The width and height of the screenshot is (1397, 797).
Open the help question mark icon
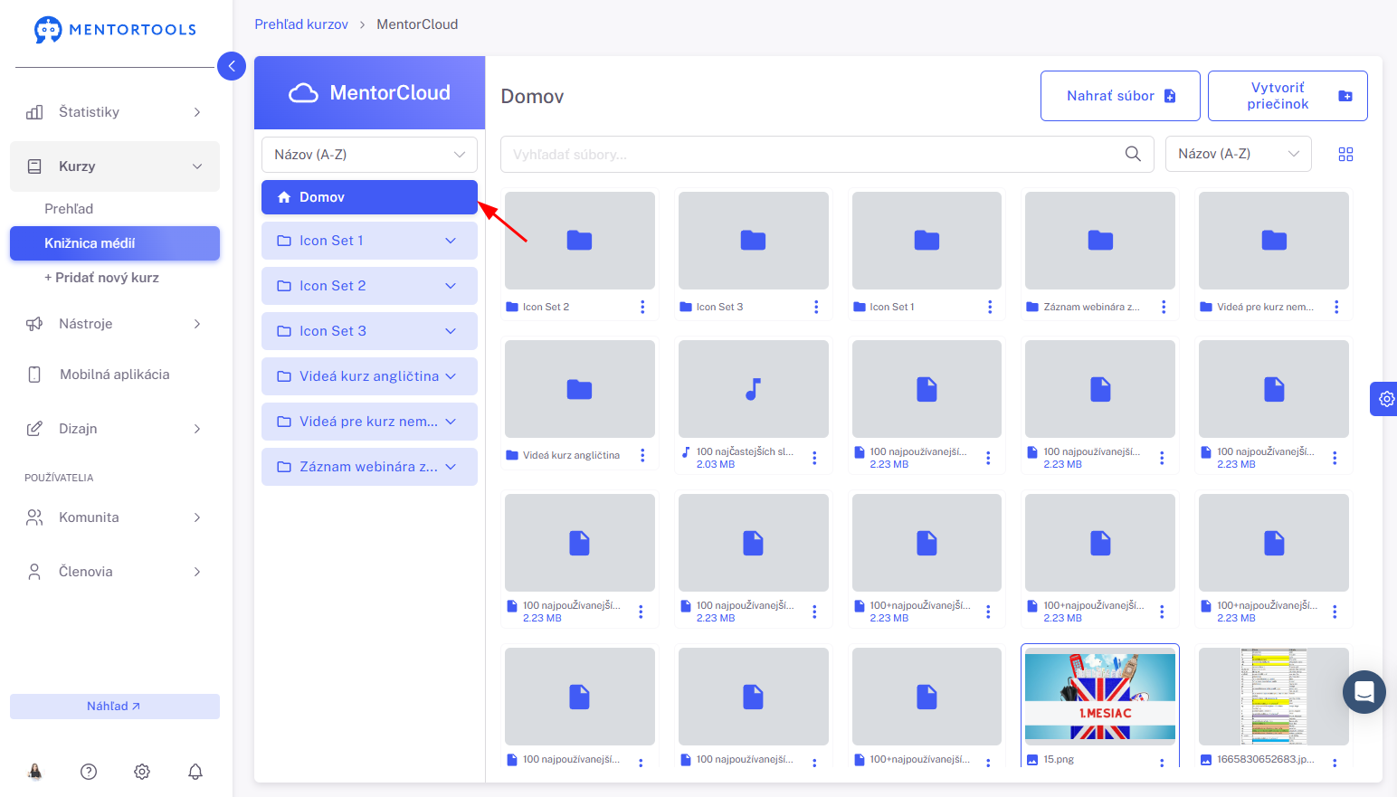point(89,772)
